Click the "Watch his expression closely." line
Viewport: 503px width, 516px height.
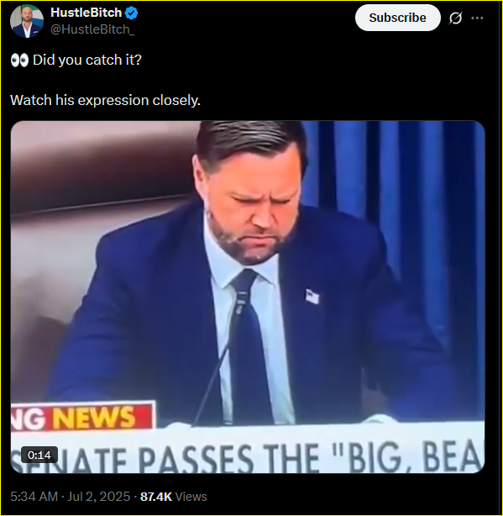(105, 100)
